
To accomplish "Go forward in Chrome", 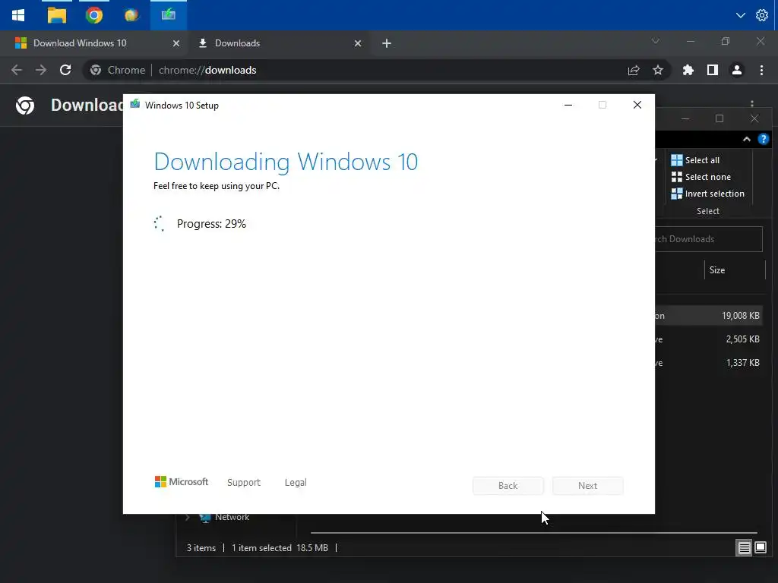I will tap(41, 71).
